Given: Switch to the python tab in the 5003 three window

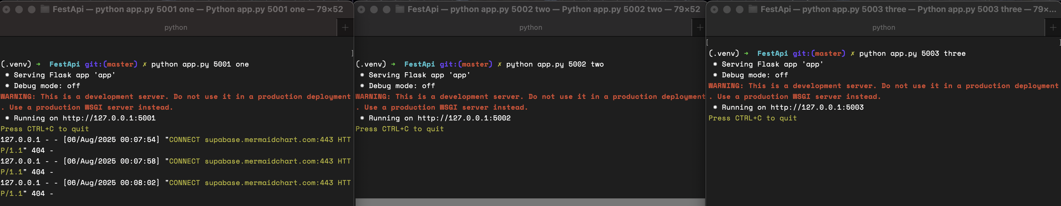Looking at the screenshot, I should coord(884,28).
